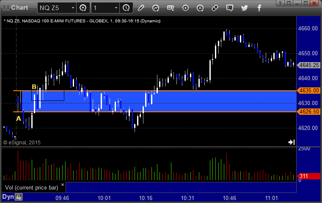This screenshot has height=203, width=322.
Task: Click the 4626.50 orange price label
Action: point(308,112)
